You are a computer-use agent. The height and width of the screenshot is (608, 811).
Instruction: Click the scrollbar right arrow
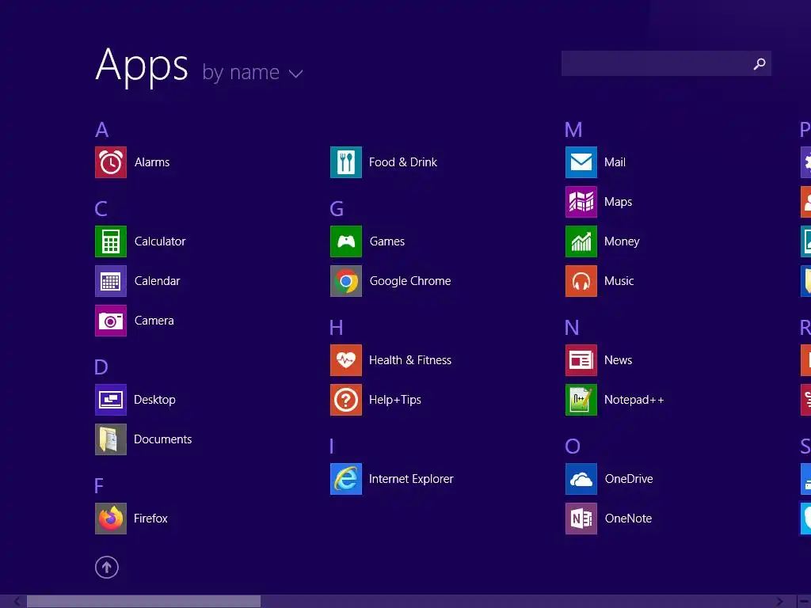coord(780,602)
